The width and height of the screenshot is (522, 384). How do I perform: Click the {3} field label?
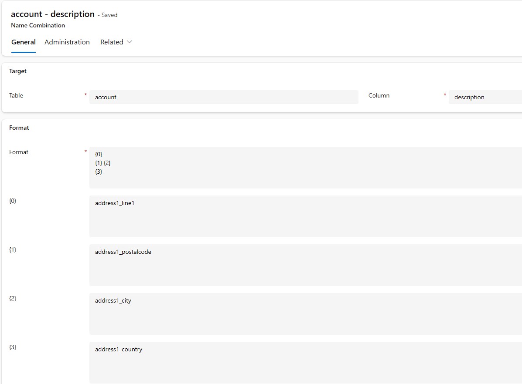click(13, 347)
